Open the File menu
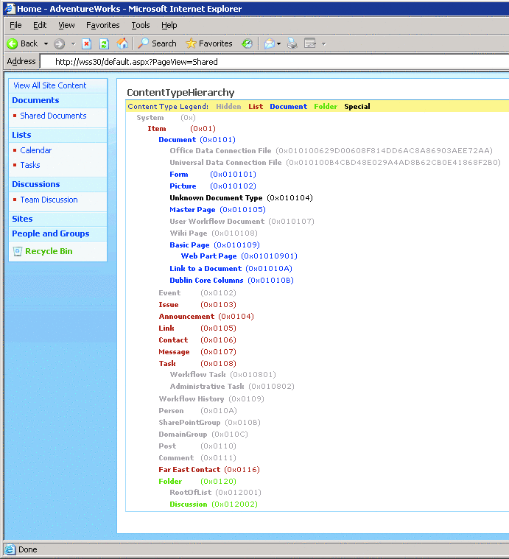 (x=15, y=25)
